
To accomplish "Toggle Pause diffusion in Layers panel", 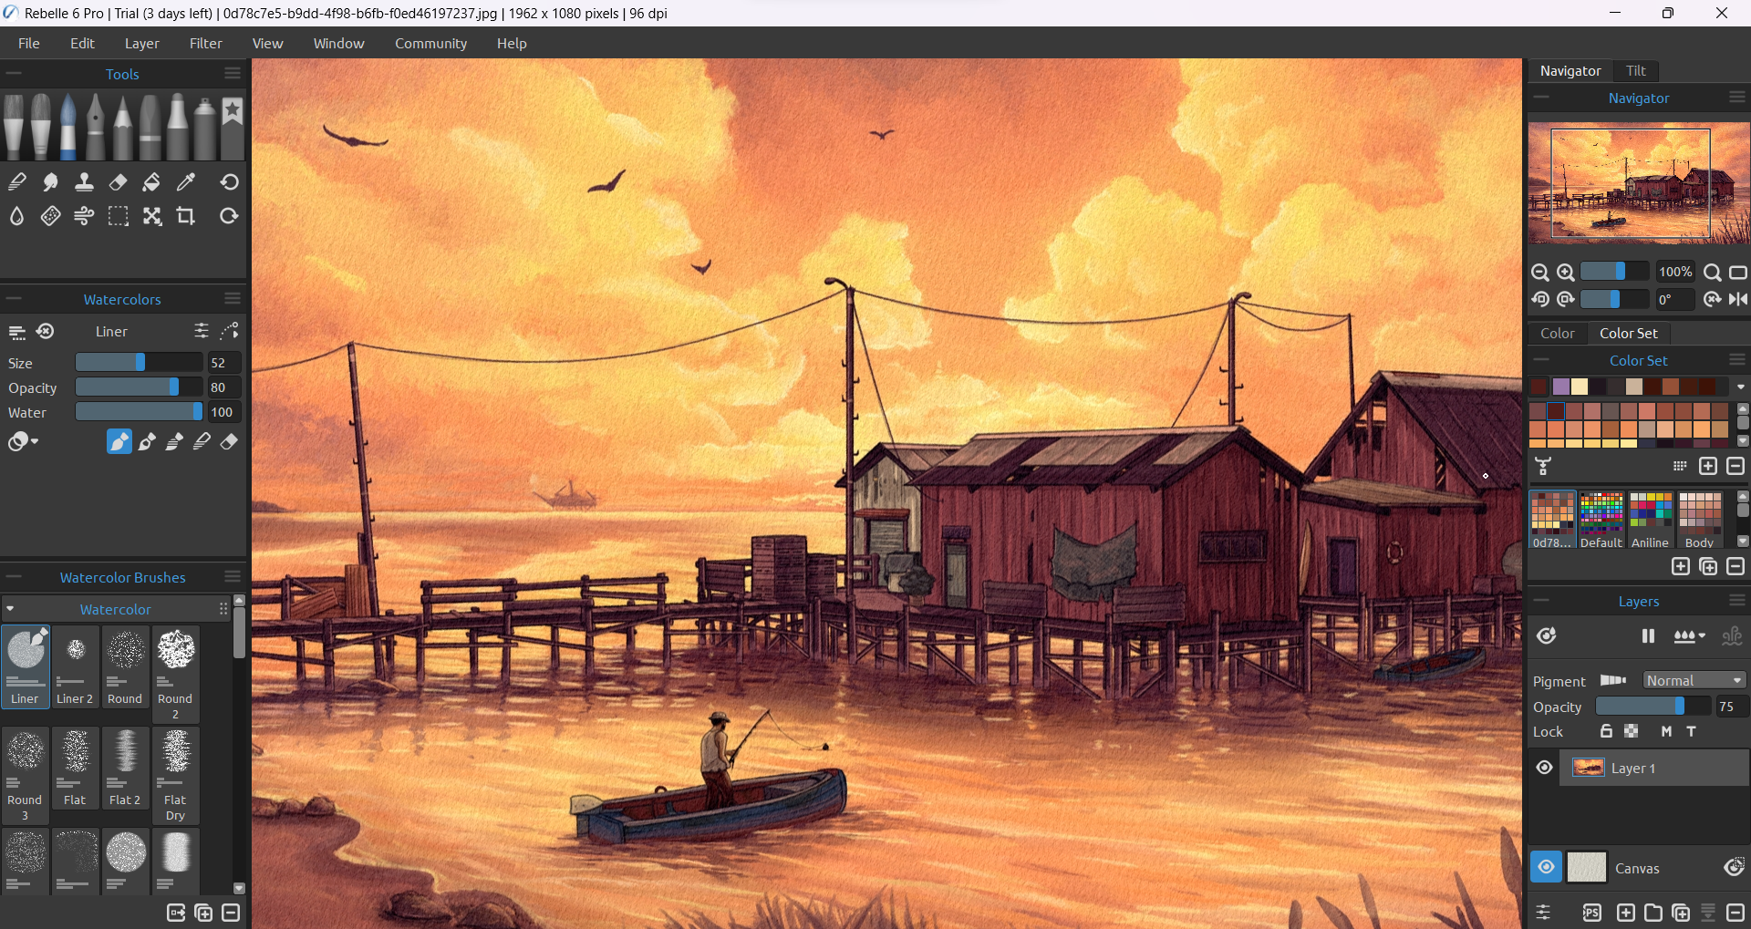I will [x=1648, y=636].
